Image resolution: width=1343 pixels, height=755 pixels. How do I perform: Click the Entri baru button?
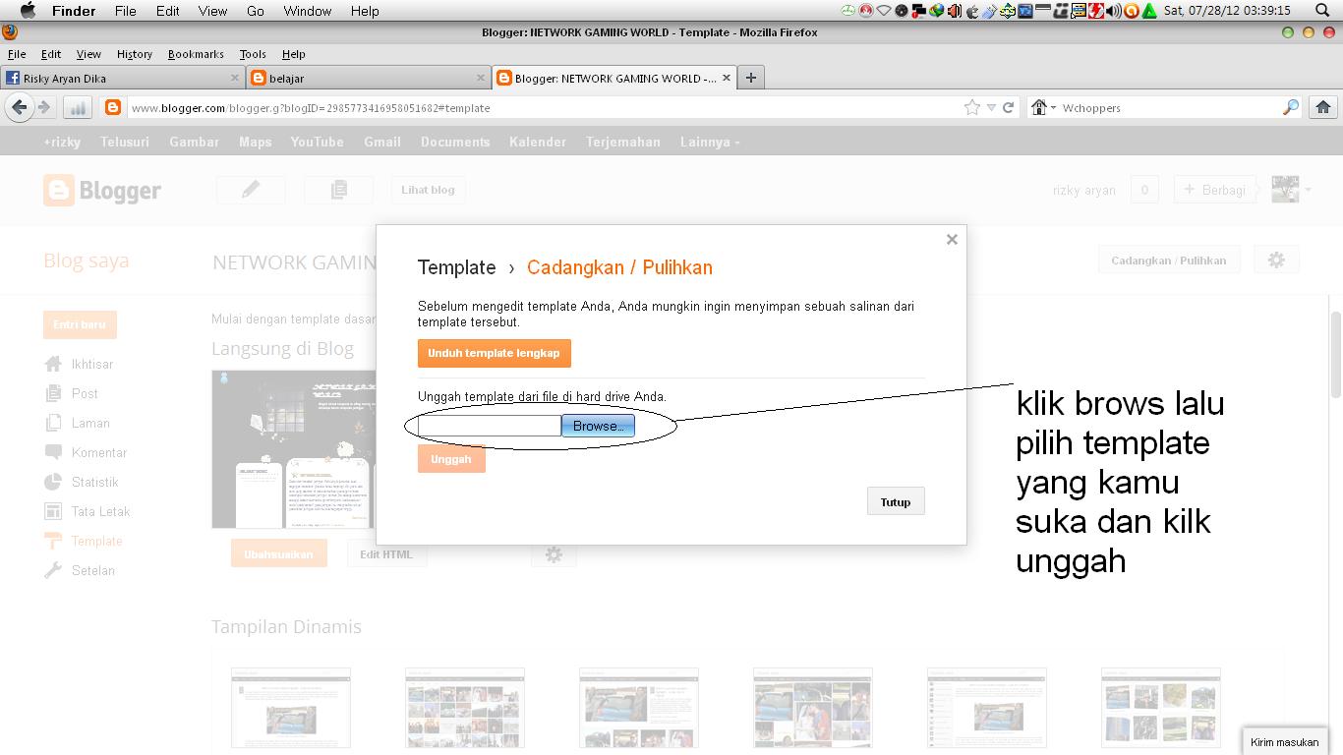80,324
